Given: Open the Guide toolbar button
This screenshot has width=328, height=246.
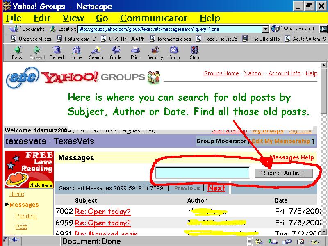Looking at the screenshot, I should [116, 53].
